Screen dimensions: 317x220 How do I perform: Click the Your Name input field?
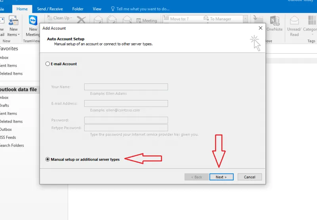(126, 87)
